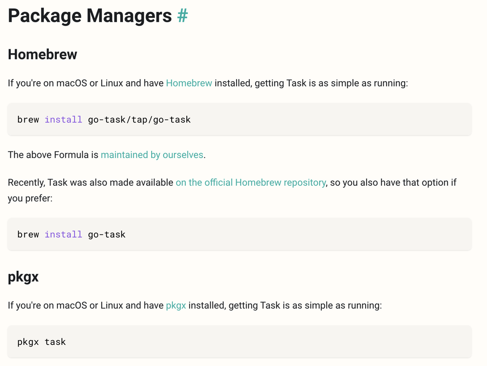The image size is (487, 366).
Task: Click the 'brew install go-task' code block
Action: (239, 234)
